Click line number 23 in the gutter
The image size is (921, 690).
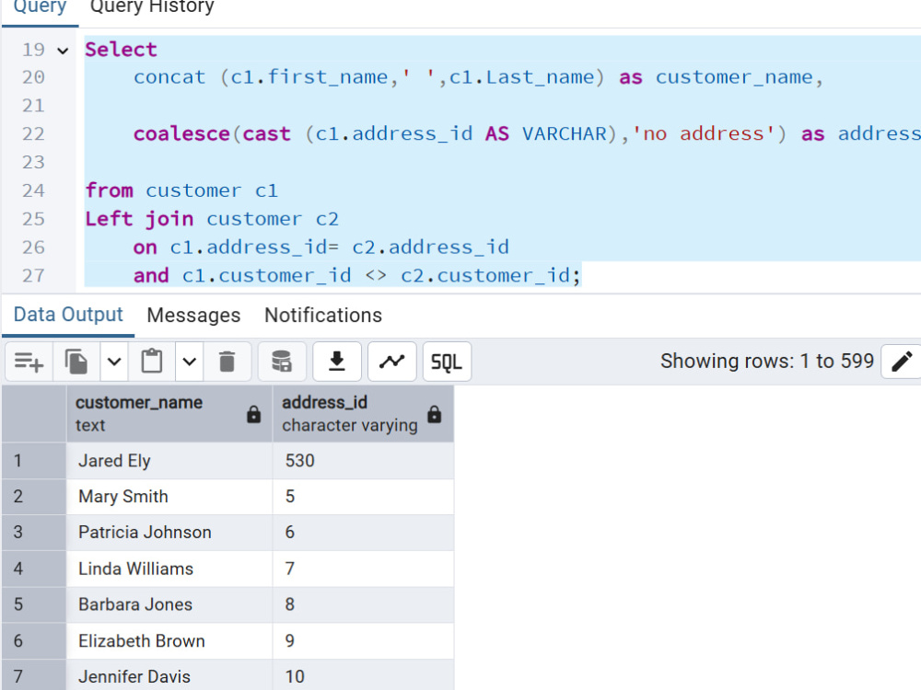(33, 163)
